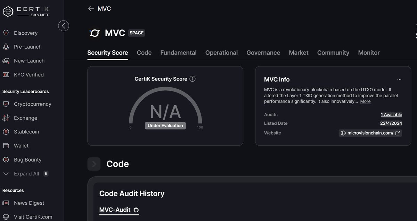Click the info icon beside CertiK Security Score
This screenshot has width=417, height=221.
pyautogui.click(x=193, y=79)
